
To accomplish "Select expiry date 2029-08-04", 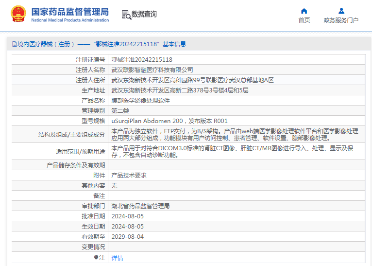I will (x=128, y=236).
